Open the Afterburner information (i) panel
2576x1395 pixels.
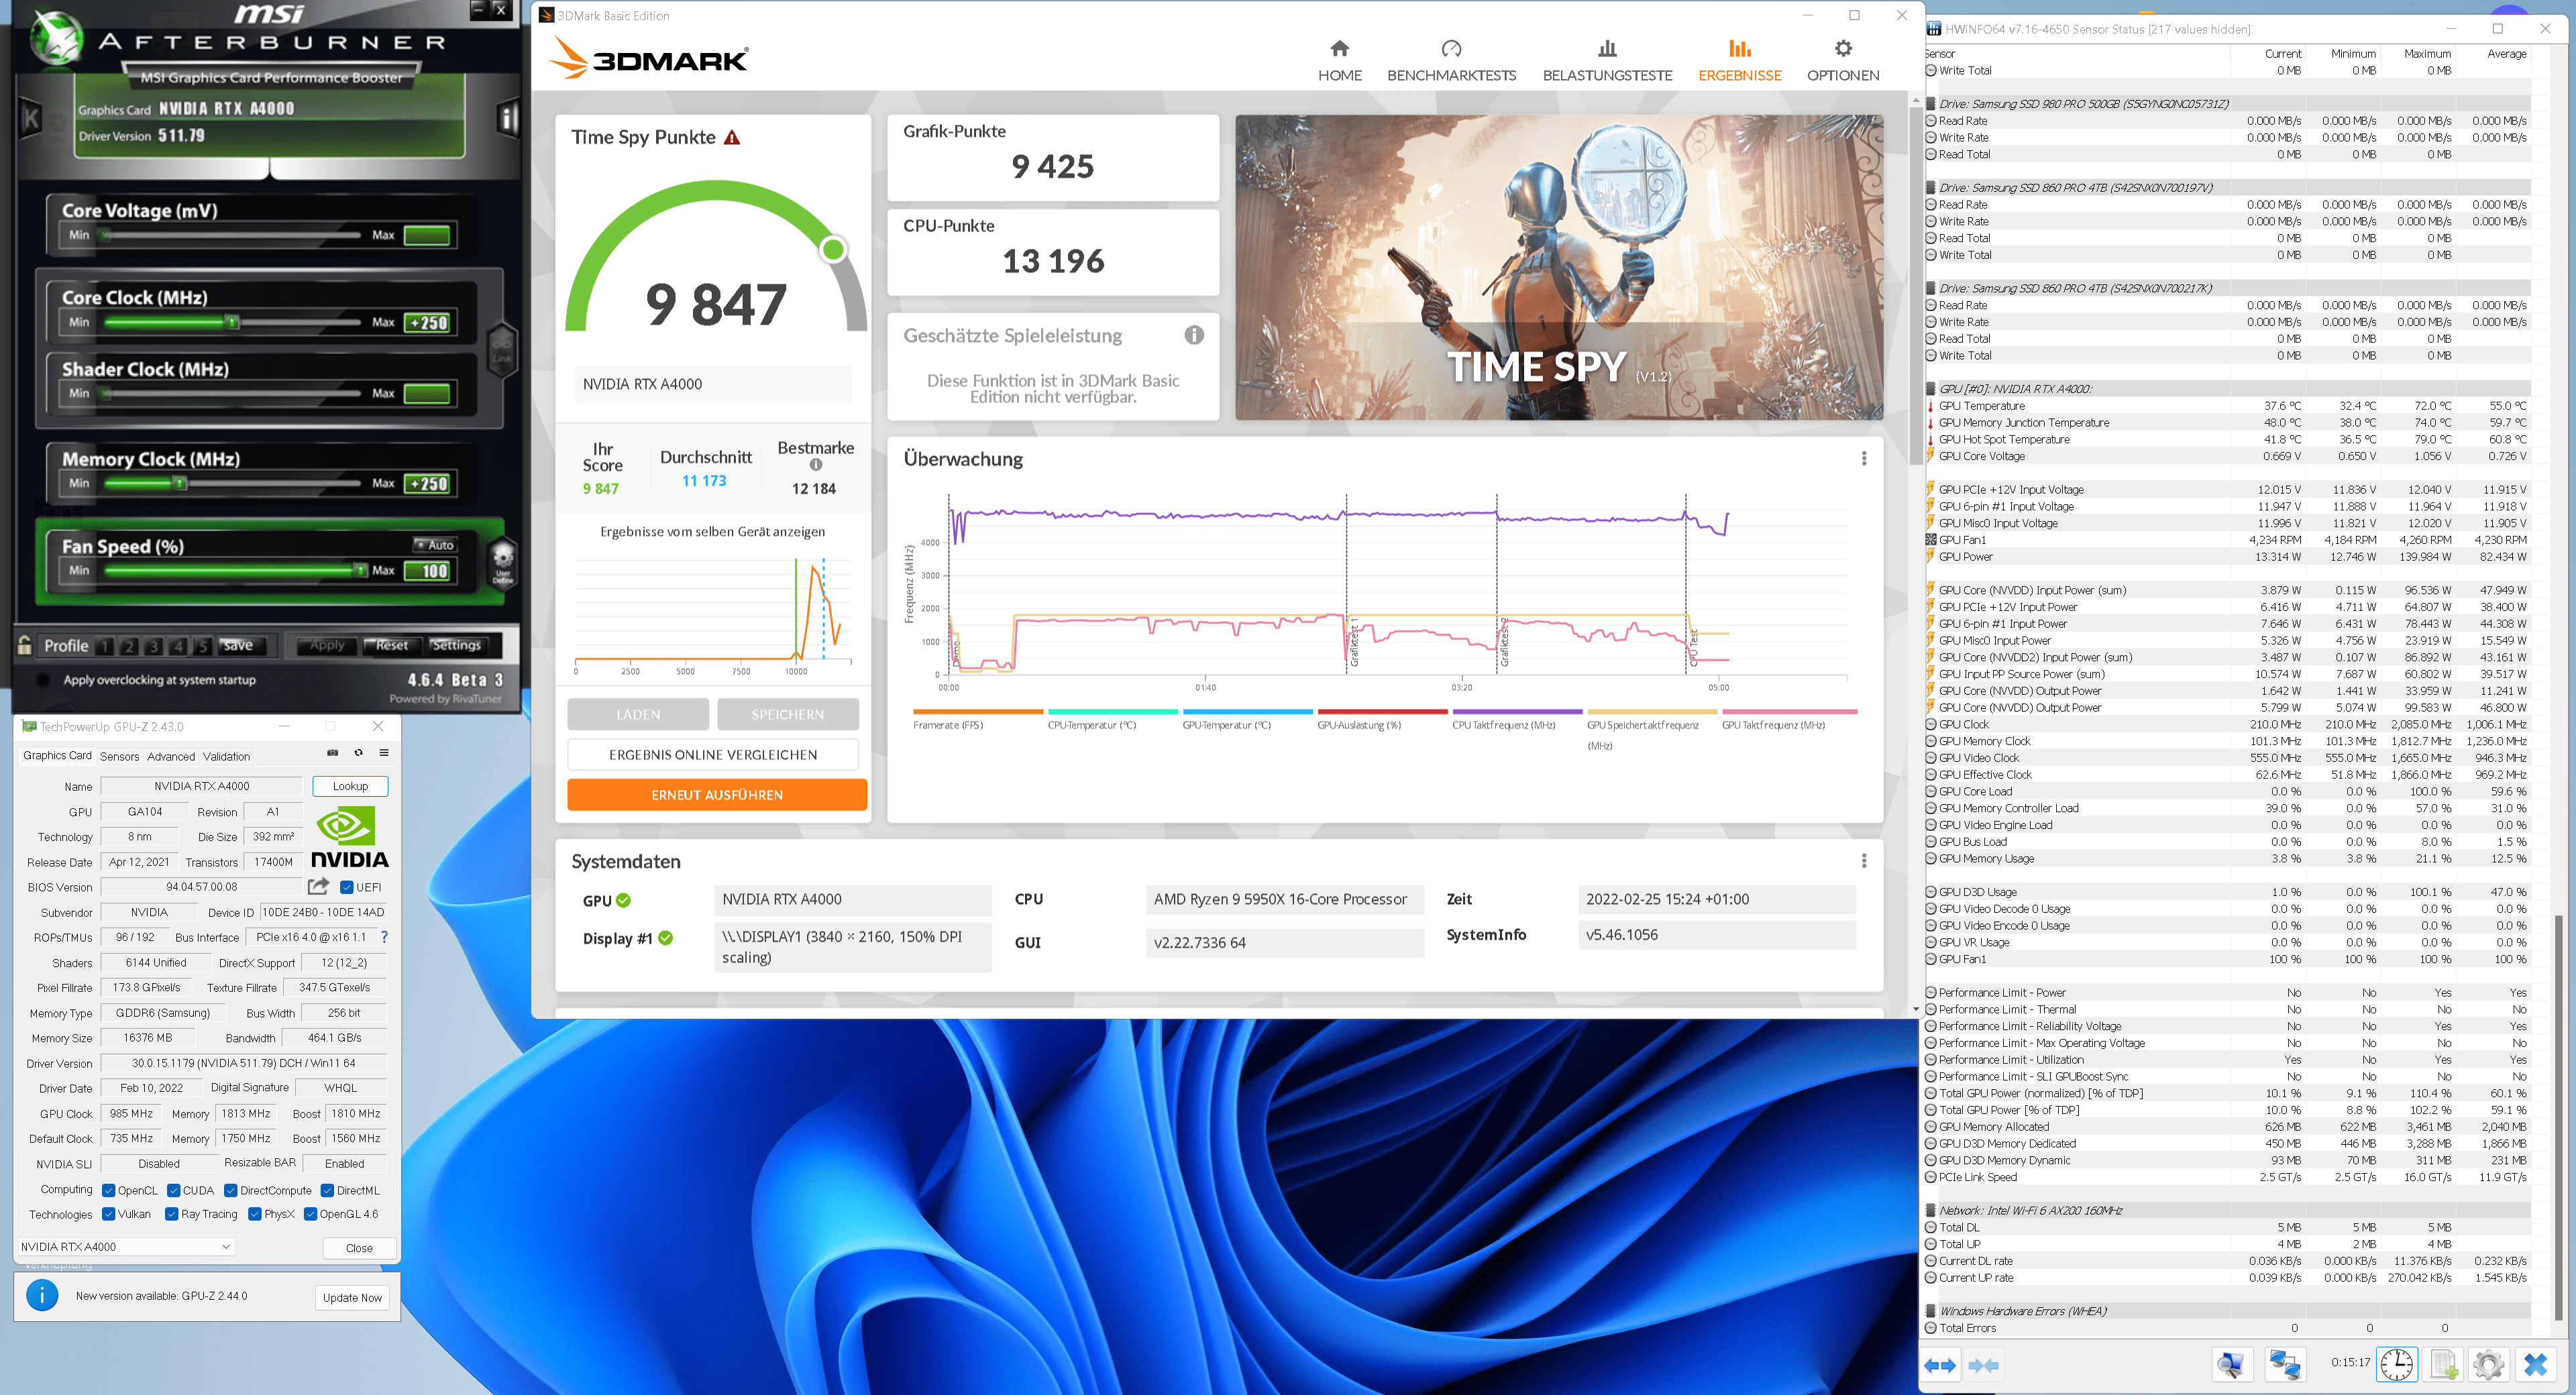point(508,119)
